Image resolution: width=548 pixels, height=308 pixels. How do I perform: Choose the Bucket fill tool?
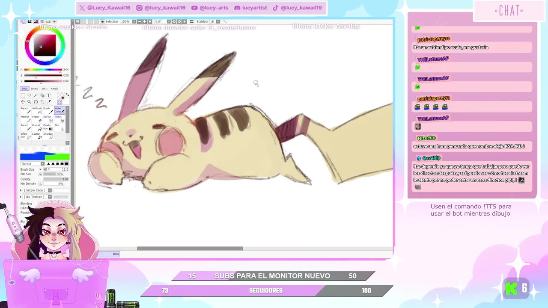coord(37,127)
